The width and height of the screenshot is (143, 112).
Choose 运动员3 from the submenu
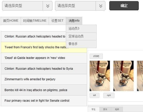click(81, 29)
